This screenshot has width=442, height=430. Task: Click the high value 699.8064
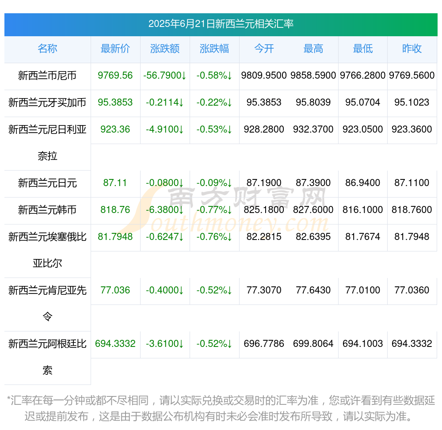(313, 344)
